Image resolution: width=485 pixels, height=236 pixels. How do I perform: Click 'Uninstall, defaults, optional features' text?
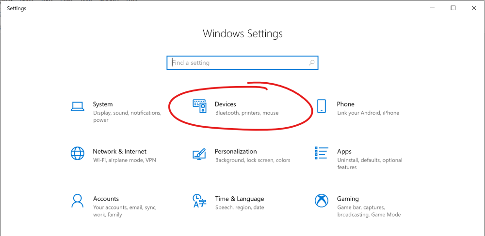[x=370, y=164]
